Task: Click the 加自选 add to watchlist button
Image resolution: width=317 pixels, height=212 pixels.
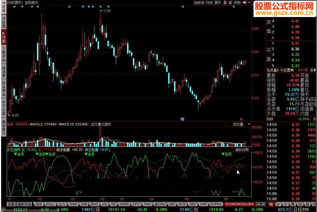Action: [x=199, y=3]
